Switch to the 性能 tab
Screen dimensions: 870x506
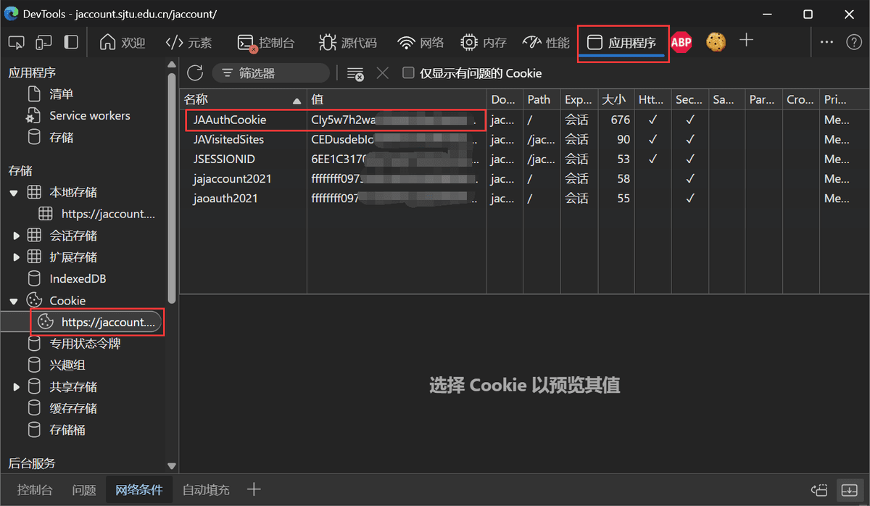pyautogui.click(x=546, y=42)
